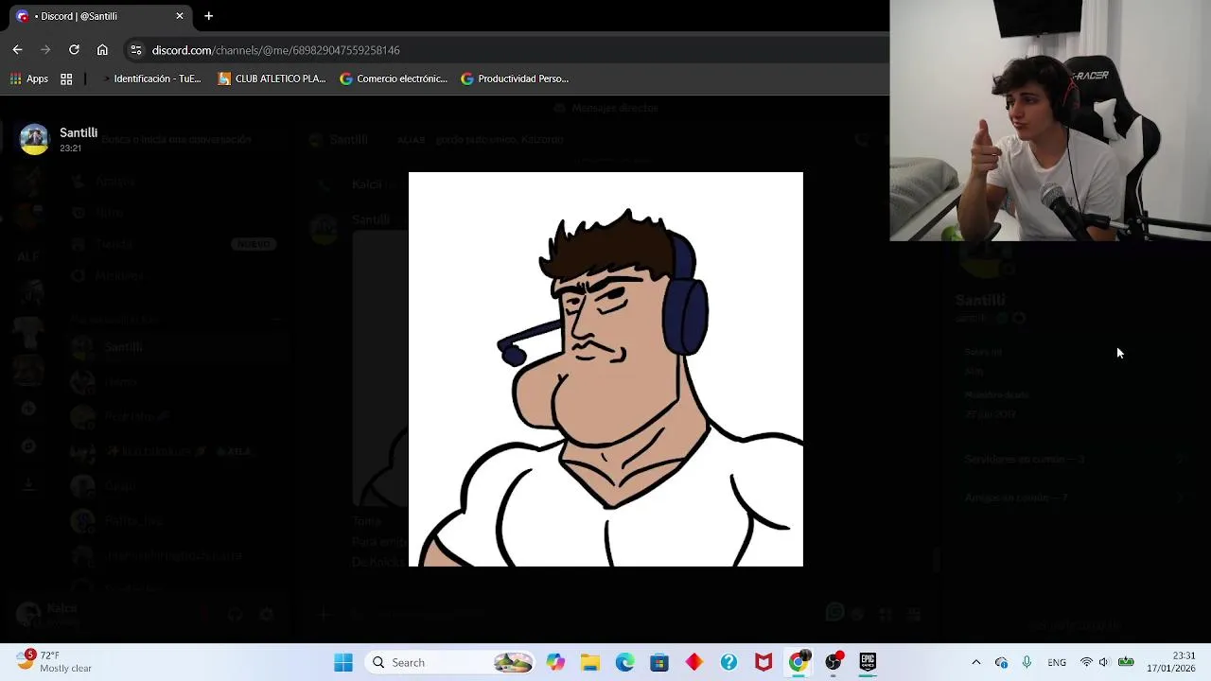Show hidden system tray icons

point(976,662)
